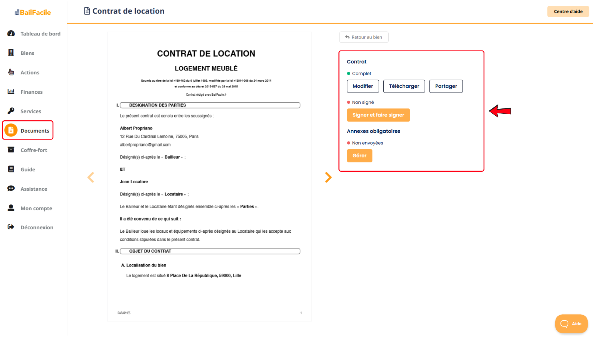Image resolution: width=593 pixels, height=337 pixels.
Task: Click the Actions hand pointer icon
Action: 11,72
